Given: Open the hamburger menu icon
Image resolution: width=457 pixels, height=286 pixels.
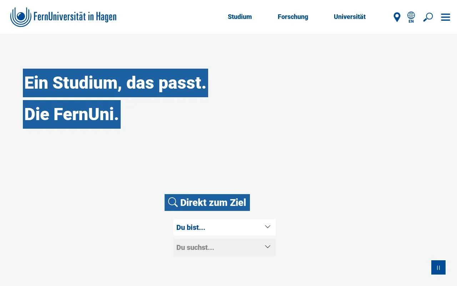Looking at the screenshot, I should pyautogui.click(x=446, y=17).
